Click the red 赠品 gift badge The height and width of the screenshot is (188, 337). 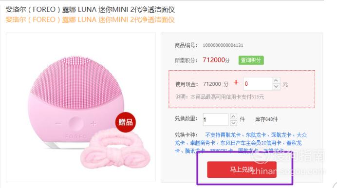click(x=126, y=122)
